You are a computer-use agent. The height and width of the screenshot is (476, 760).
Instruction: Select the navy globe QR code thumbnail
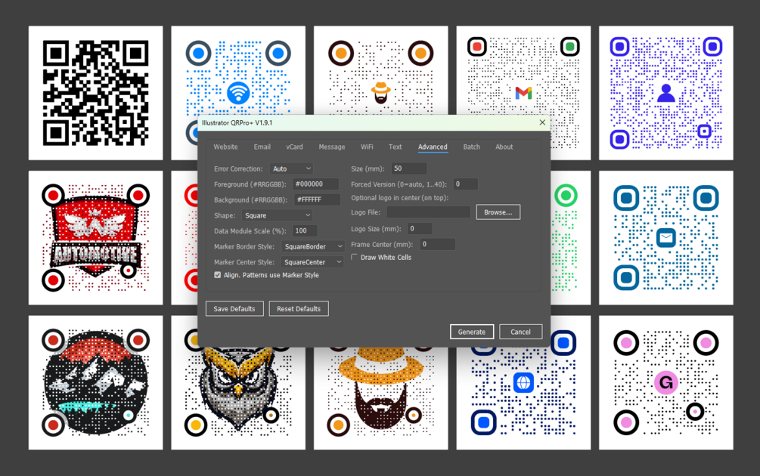point(523,400)
